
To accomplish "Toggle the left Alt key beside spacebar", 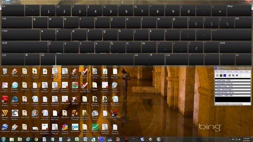I will (48, 59).
